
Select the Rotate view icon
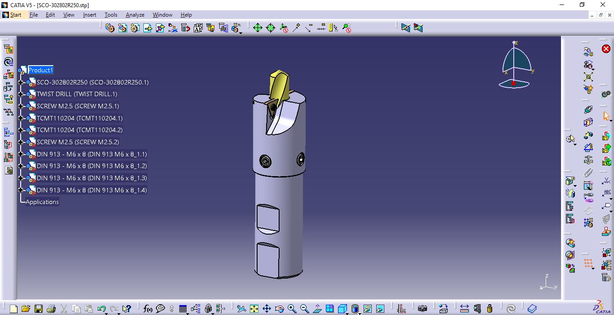pos(279,309)
